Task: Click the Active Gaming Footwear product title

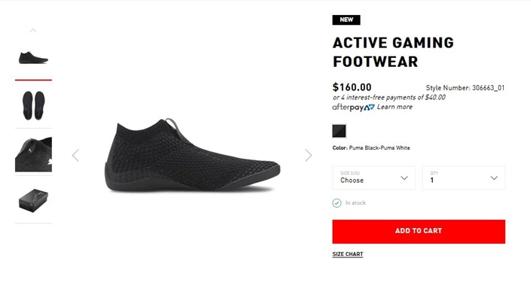Action: (393, 53)
